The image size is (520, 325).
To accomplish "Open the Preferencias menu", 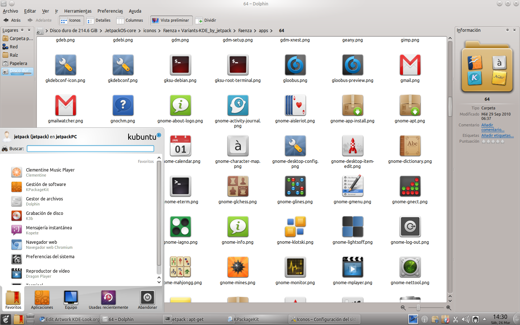I will [x=110, y=11].
